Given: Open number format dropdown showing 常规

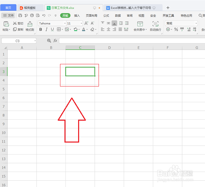Looking at the screenshot, I should click(196, 24).
